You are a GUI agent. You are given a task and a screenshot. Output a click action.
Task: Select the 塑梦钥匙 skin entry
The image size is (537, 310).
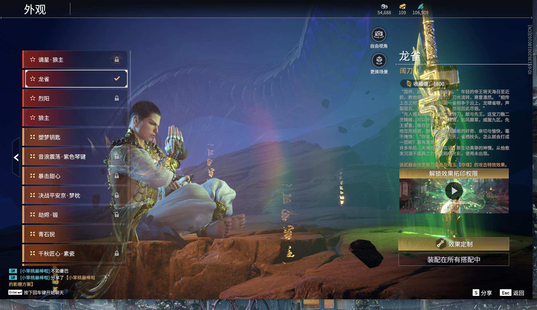point(75,137)
